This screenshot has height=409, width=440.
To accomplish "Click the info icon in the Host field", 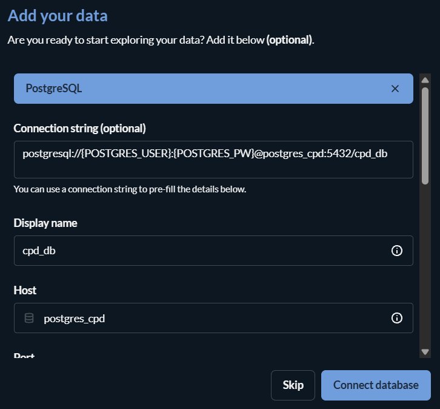I will [397, 318].
